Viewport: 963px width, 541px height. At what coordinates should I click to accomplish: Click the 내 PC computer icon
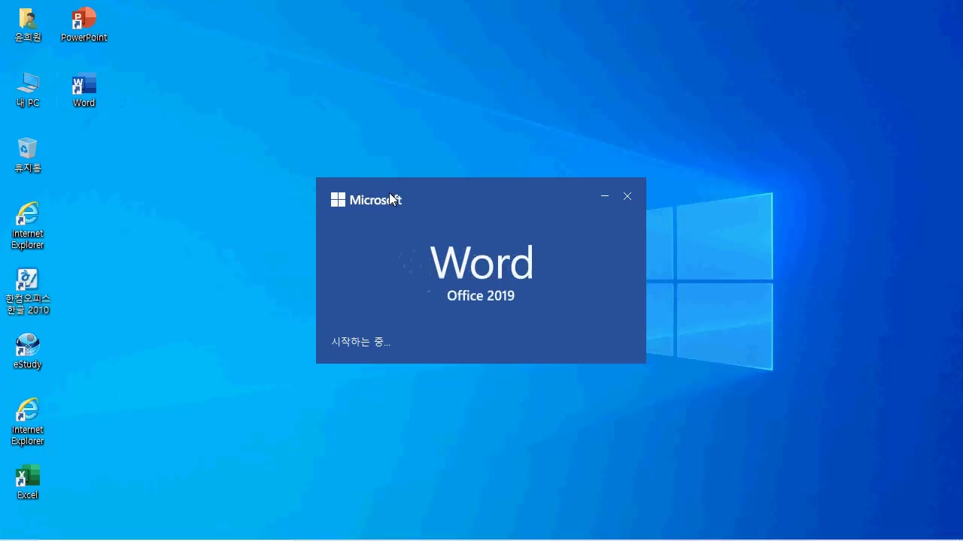[28, 85]
